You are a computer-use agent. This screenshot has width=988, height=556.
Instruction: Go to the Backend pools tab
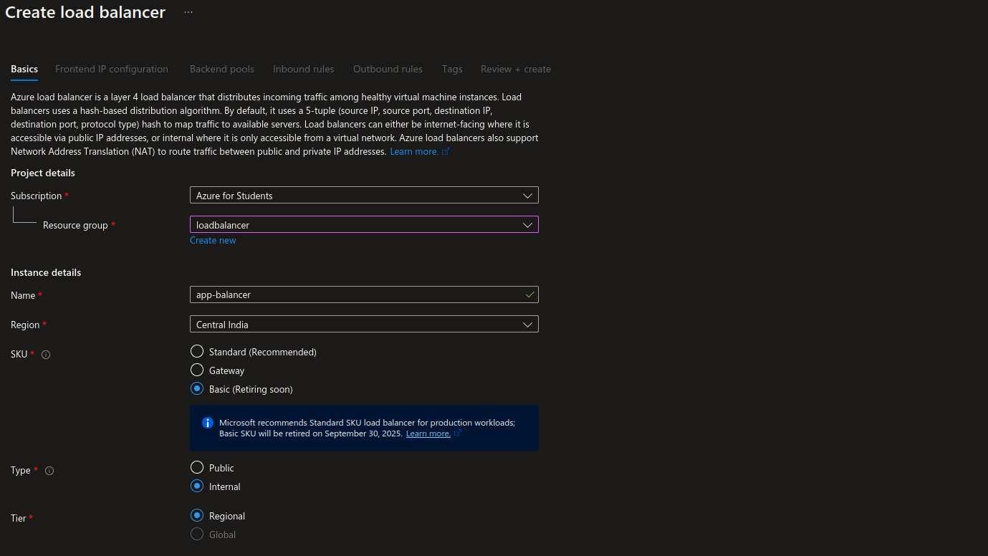pyautogui.click(x=222, y=69)
